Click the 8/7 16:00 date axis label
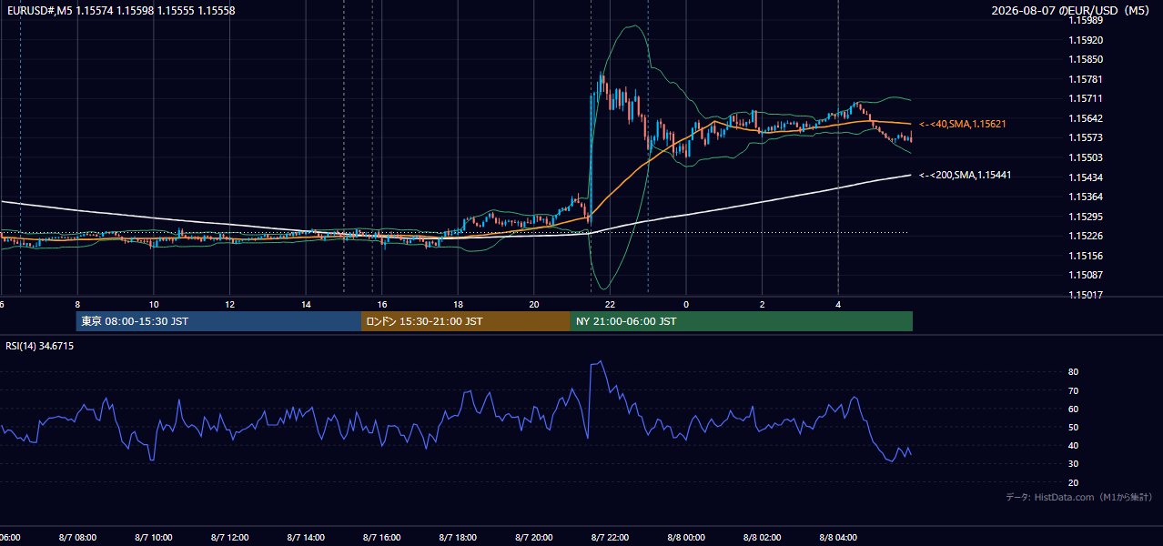Image resolution: width=1163 pixels, height=546 pixels. pos(382,538)
